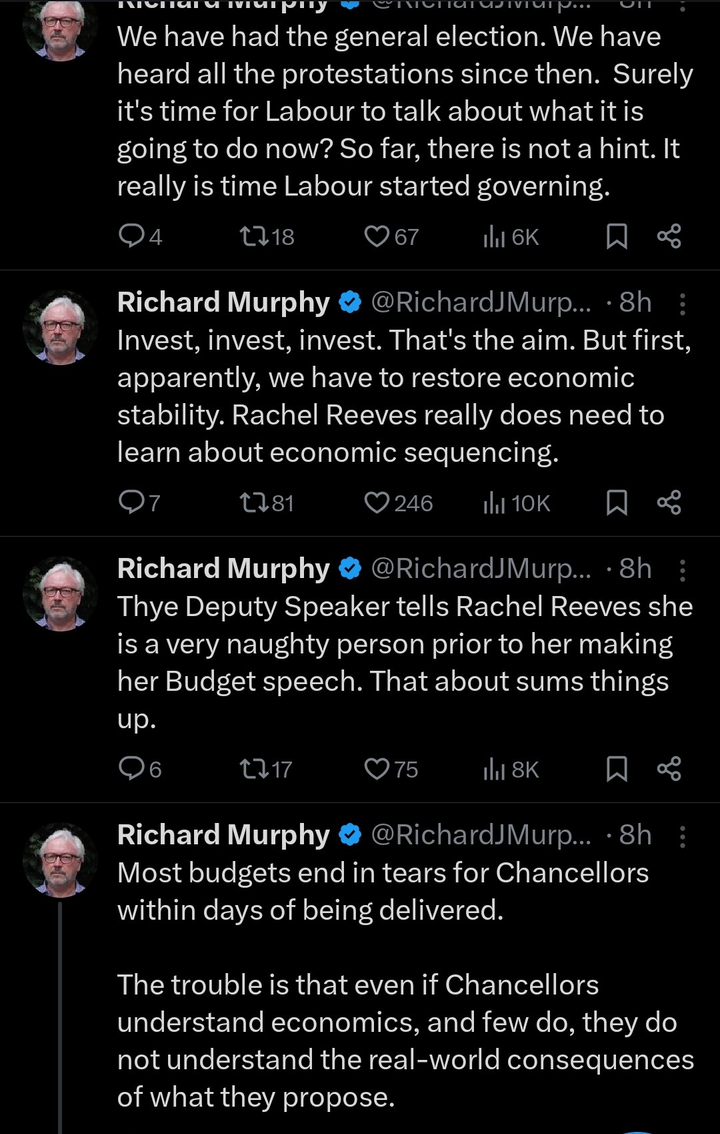720x1134 pixels.
Task: Reply to the 'time Labour started governing' tweet
Action: click(131, 236)
